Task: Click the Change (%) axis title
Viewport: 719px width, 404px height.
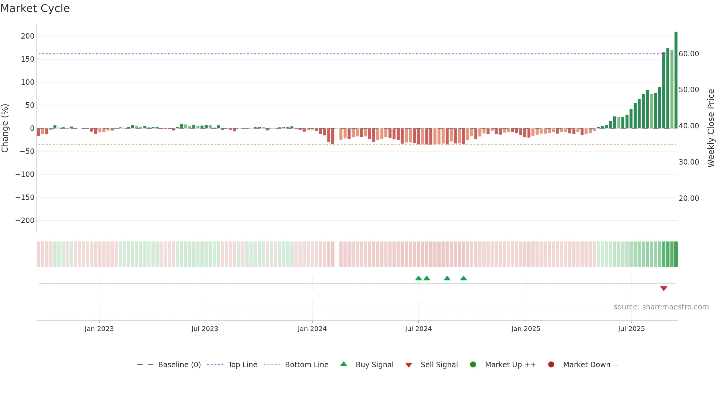Action: pyautogui.click(x=5, y=128)
